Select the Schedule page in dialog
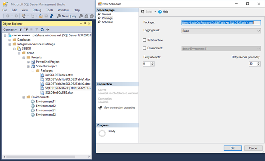265x161 pixels. click(107, 22)
